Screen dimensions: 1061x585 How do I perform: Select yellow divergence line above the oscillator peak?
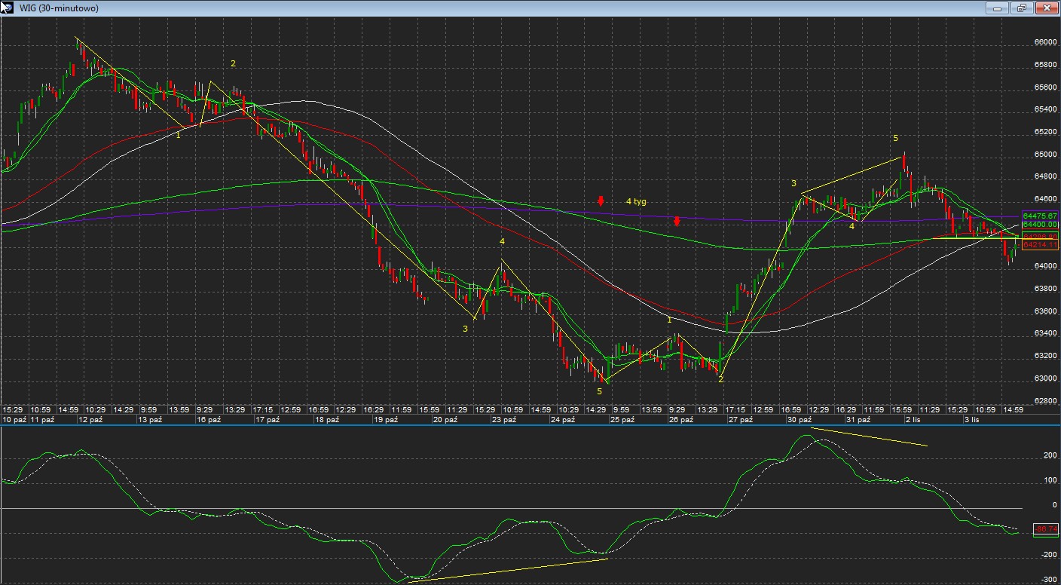(x=869, y=437)
